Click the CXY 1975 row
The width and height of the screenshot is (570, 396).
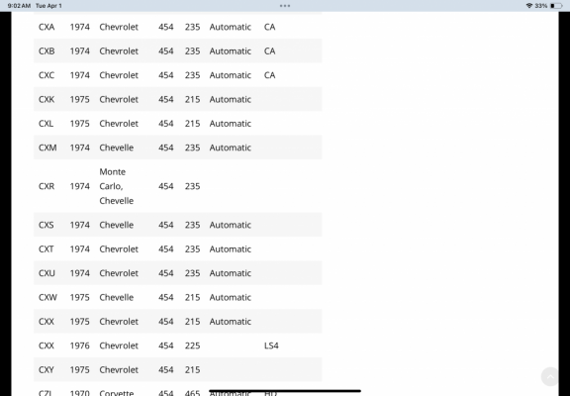tap(178, 370)
